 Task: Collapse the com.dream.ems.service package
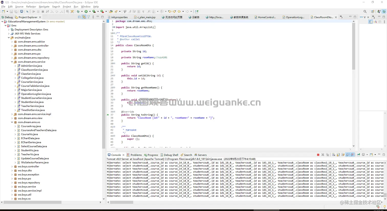click(12, 62)
